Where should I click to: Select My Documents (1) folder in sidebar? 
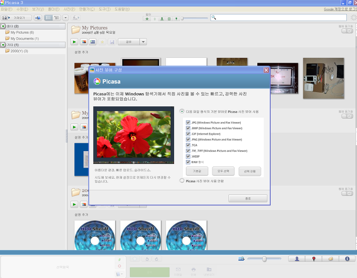(22, 38)
